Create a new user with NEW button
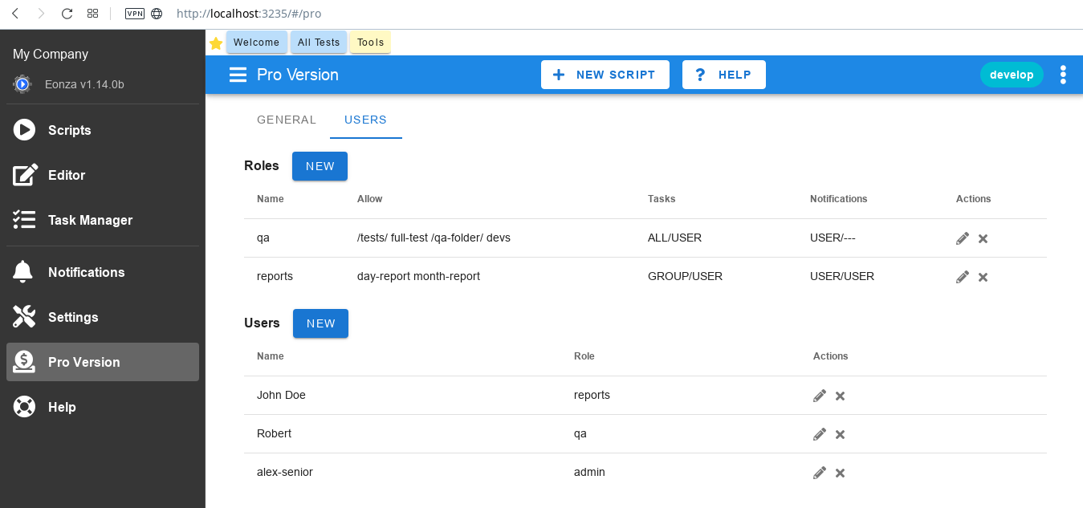1083x508 pixels. pyautogui.click(x=321, y=323)
